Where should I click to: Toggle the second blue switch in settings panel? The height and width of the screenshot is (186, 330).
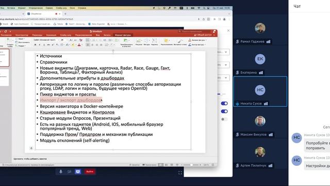click(x=224, y=112)
